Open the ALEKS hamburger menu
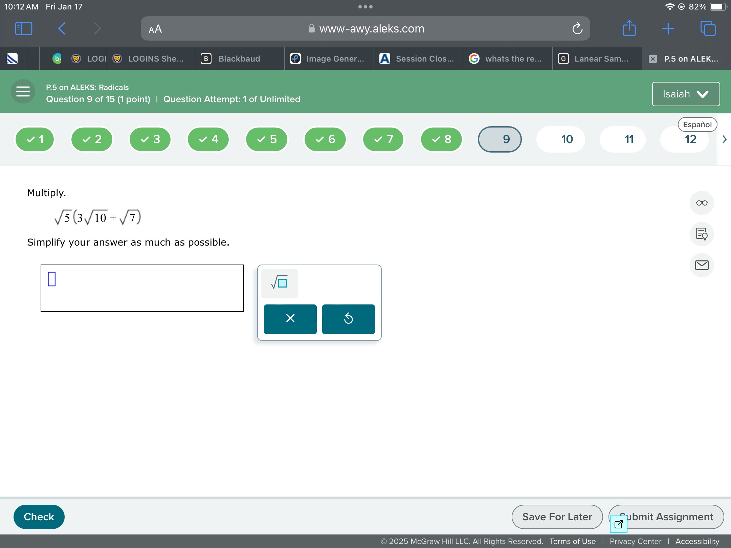Viewport: 731px width, 548px height. tap(23, 91)
